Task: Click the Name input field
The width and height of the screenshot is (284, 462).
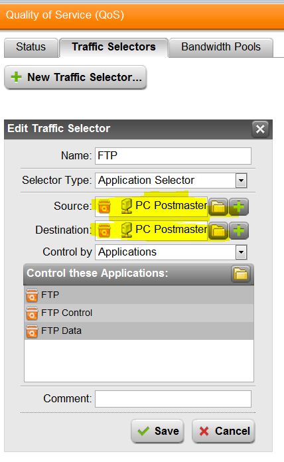Action: [x=173, y=156]
